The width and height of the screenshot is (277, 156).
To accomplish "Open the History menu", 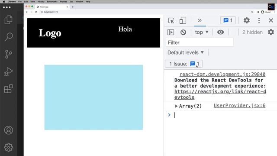I will click(x=41, y=2).
